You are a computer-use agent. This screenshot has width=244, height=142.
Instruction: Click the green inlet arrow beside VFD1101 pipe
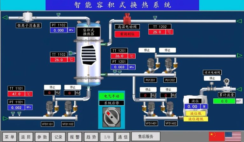coord(5,119)
